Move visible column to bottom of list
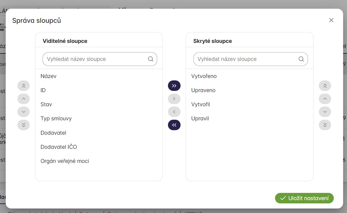Screen dimensions: 347x213 pyautogui.click(x=24, y=125)
